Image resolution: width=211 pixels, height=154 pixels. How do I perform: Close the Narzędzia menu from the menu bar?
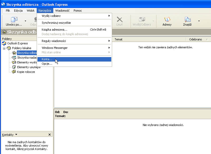point(45,11)
